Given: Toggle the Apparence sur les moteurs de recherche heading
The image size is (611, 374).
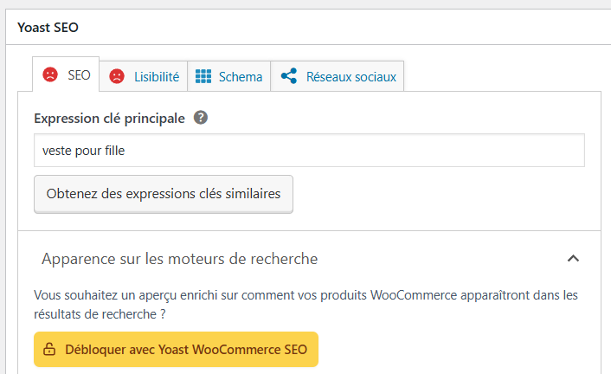Looking at the screenshot, I should 179,258.
